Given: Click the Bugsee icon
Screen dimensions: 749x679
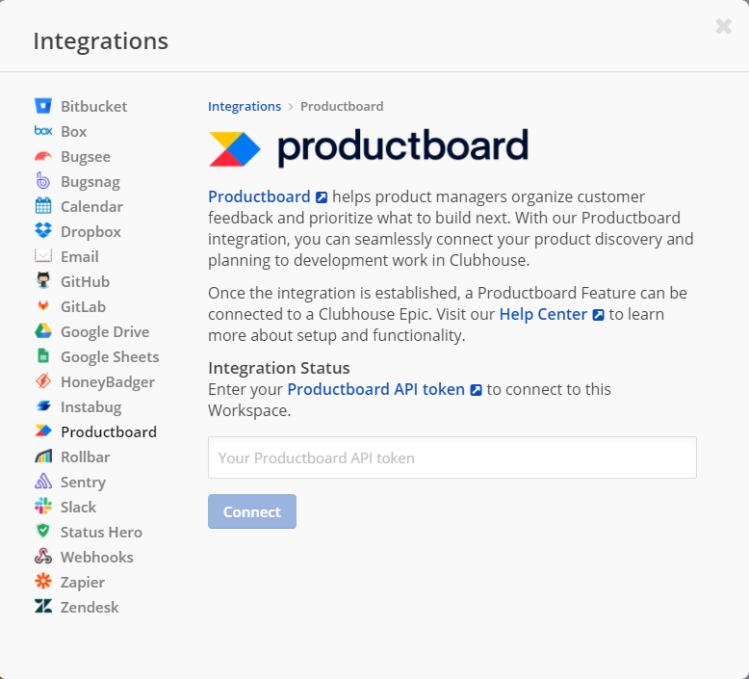Looking at the screenshot, I should point(43,156).
